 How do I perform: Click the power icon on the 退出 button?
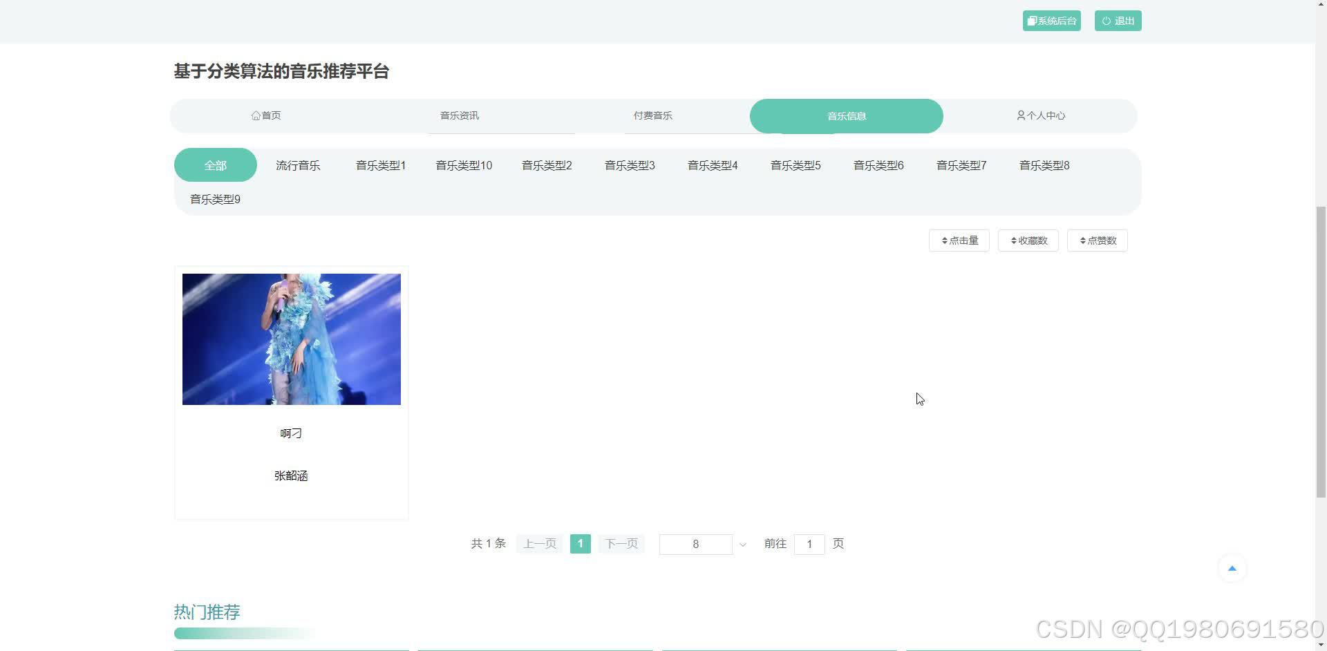1106,20
